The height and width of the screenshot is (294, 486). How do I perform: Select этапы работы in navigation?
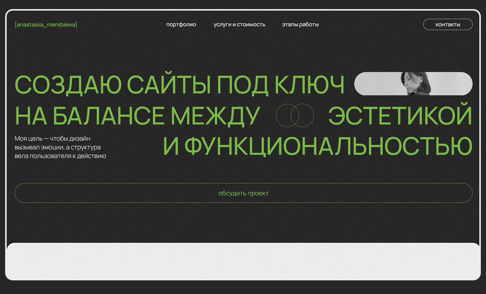tap(300, 25)
